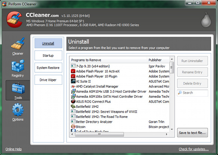
Task: Click the CCleaner logo in header
Action: 14,19
